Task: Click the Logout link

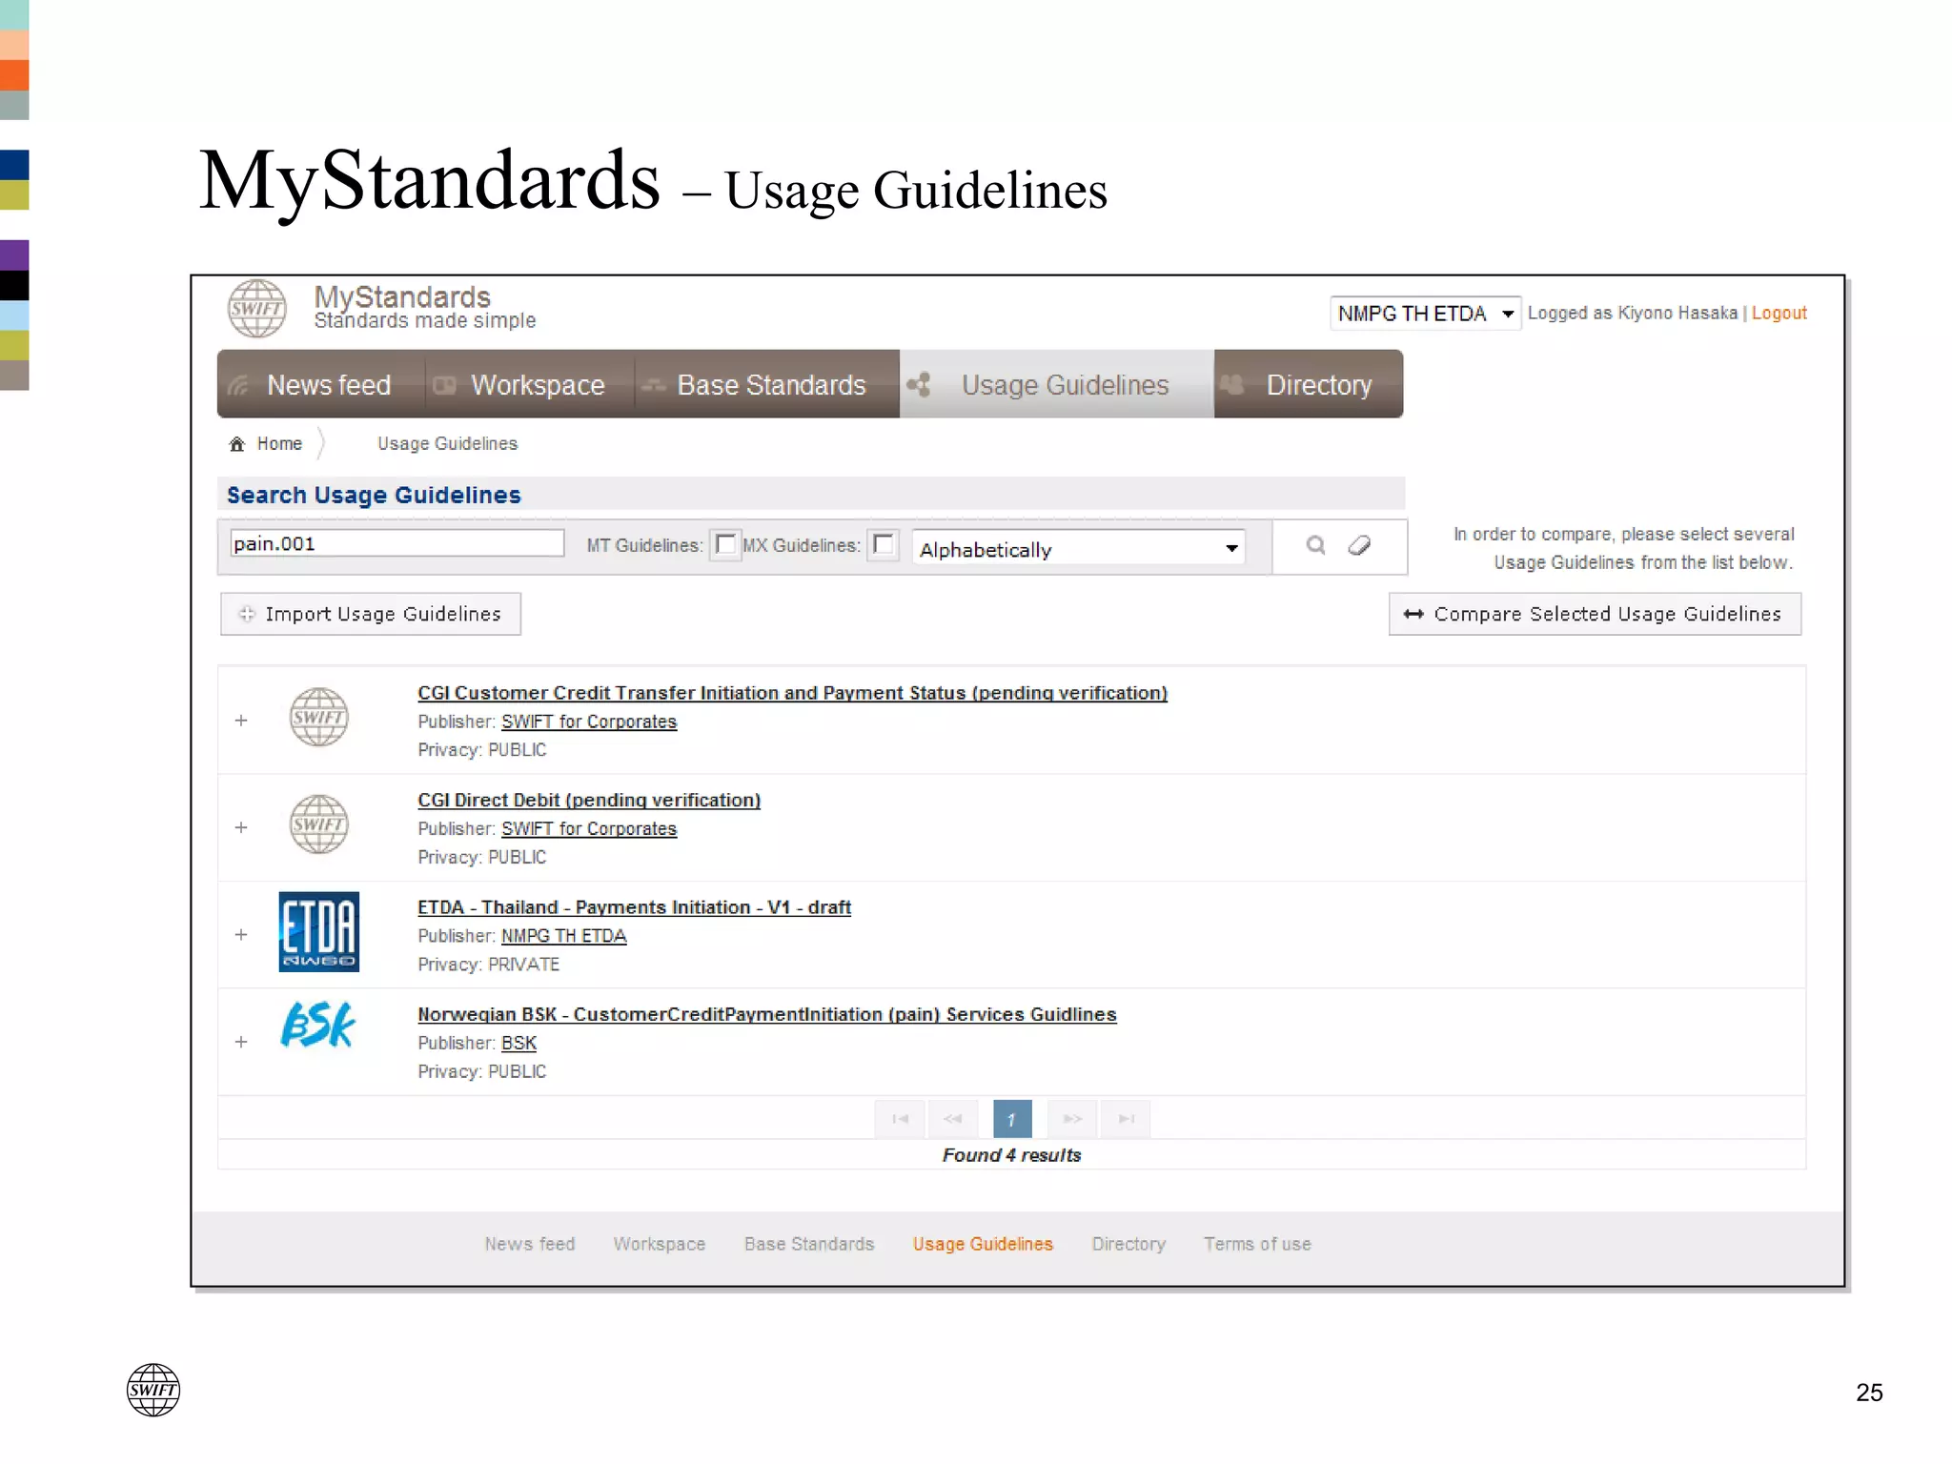Action: (x=1779, y=314)
